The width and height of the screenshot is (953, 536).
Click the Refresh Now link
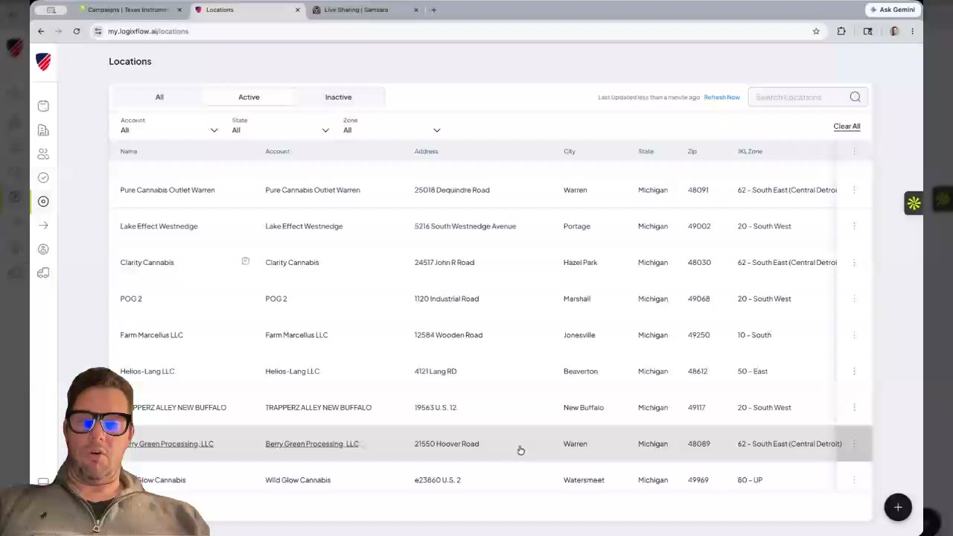pos(721,98)
